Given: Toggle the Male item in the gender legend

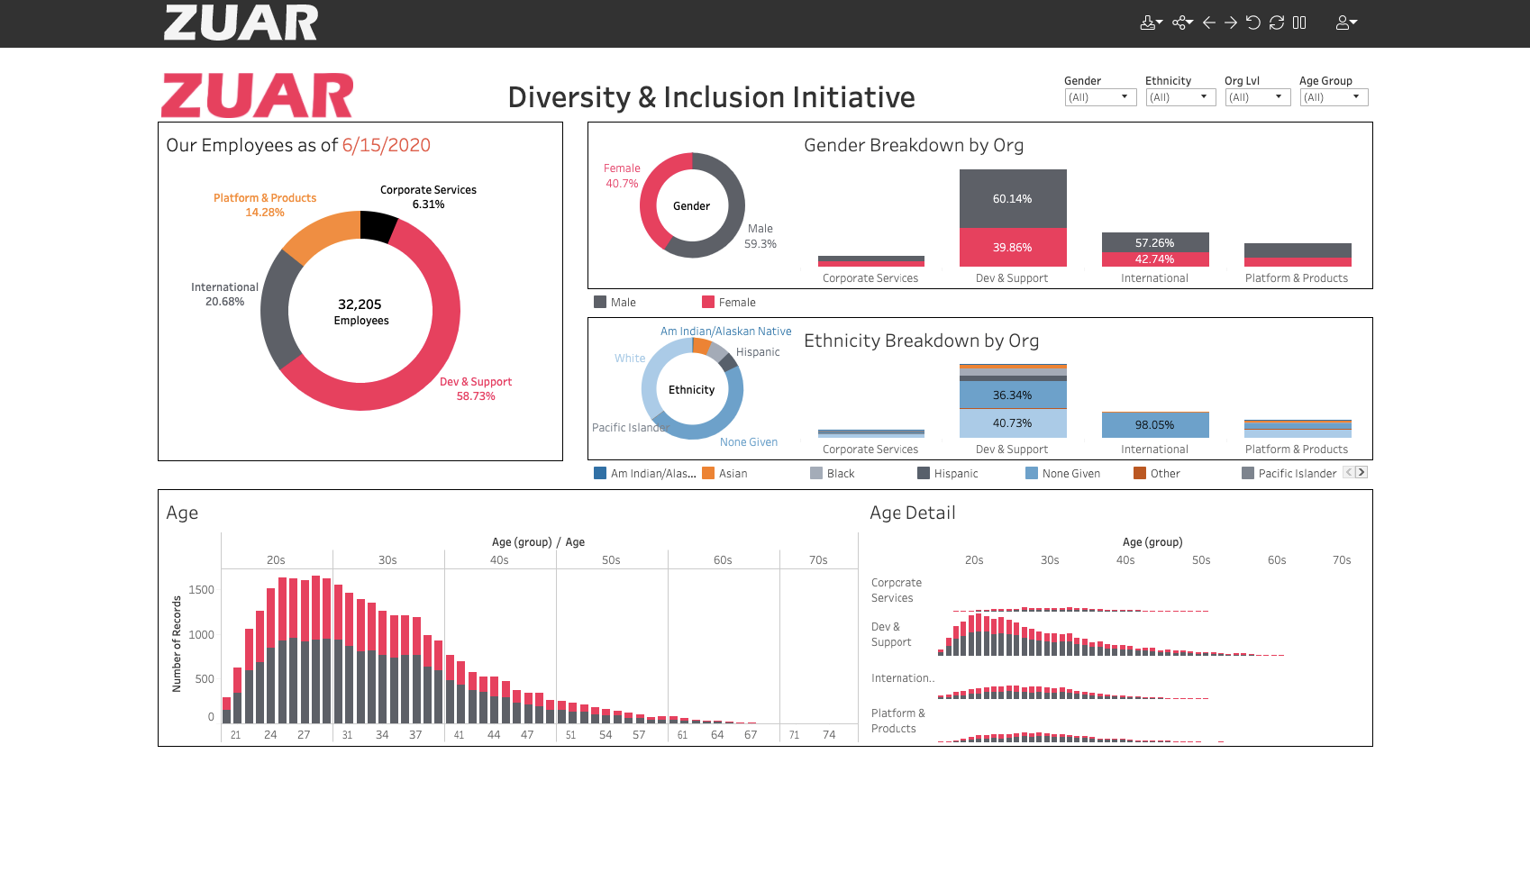Looking at the screenshot, I should [x=622, y=302].
